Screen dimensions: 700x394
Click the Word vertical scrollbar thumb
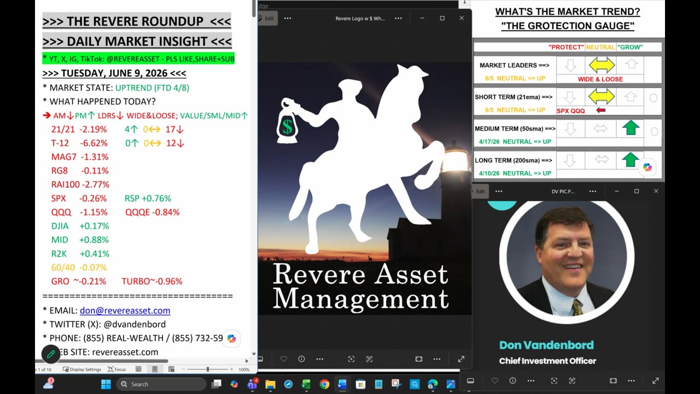tap(254, 8)
